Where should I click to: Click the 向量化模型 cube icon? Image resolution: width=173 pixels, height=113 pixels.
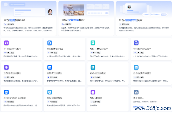pos(50,92)
